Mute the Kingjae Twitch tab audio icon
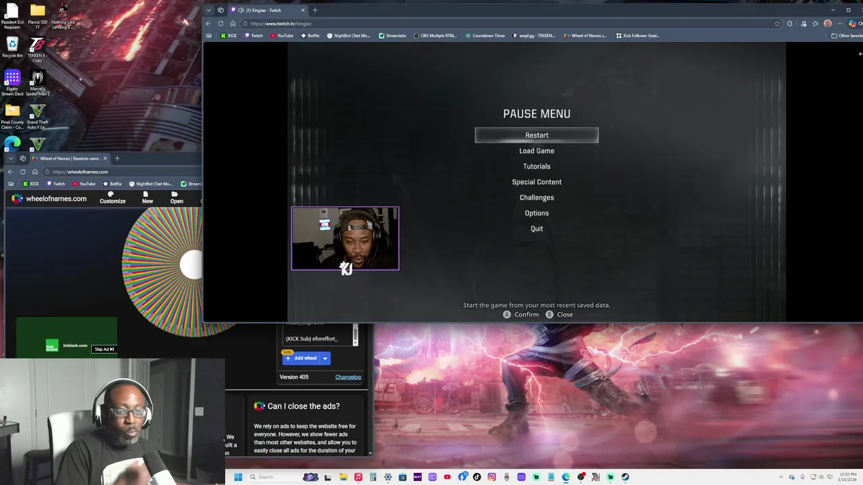The height and width of the screenshot is (485, 863). (x=241, y=10)
